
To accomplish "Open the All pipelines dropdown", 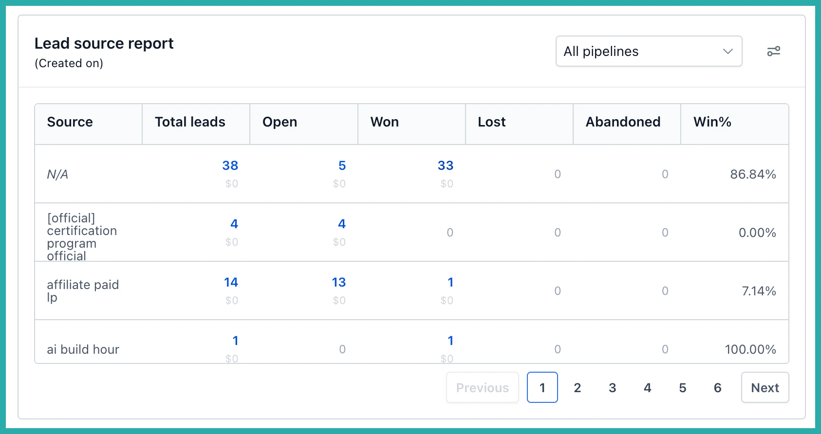I will 649,51.
